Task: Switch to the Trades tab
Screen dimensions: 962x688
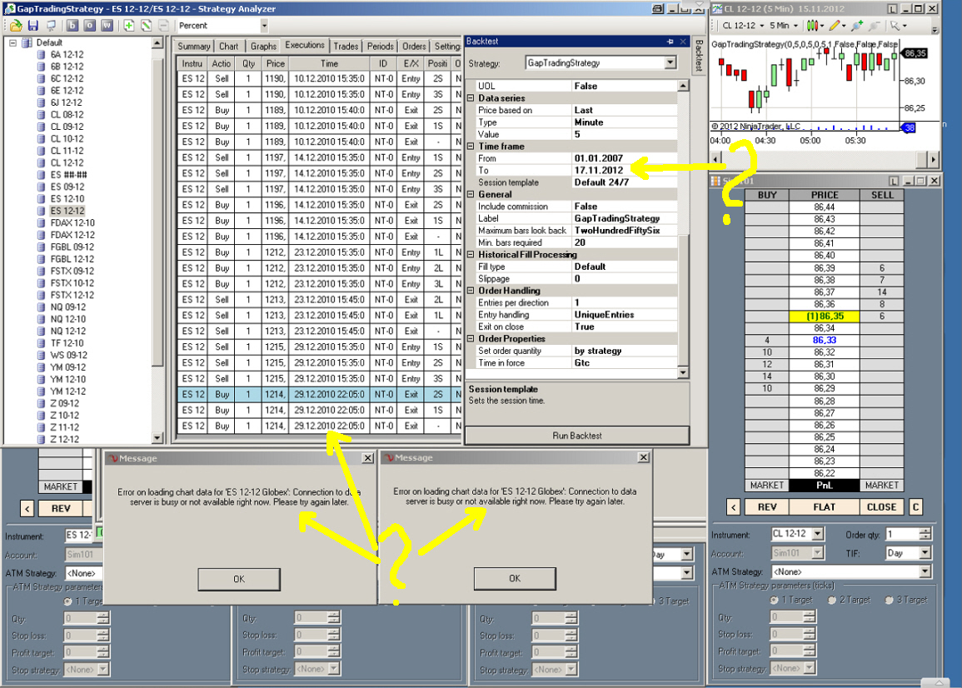Action: tap(346, 46)
